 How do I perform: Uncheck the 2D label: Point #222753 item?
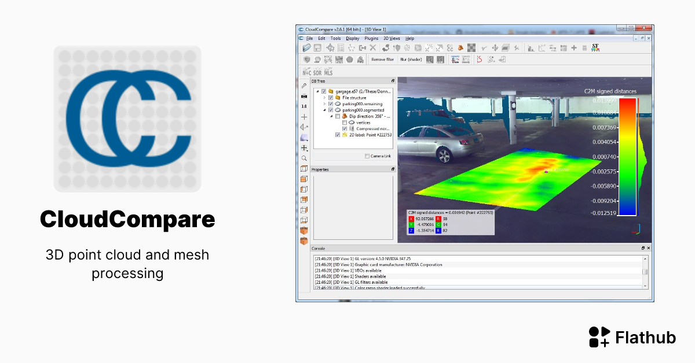(x=338, y=135)
